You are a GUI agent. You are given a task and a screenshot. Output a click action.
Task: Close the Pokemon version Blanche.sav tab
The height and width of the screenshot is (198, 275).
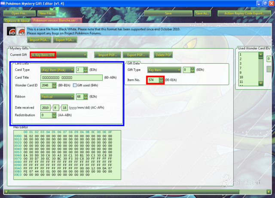pos(79,21)
